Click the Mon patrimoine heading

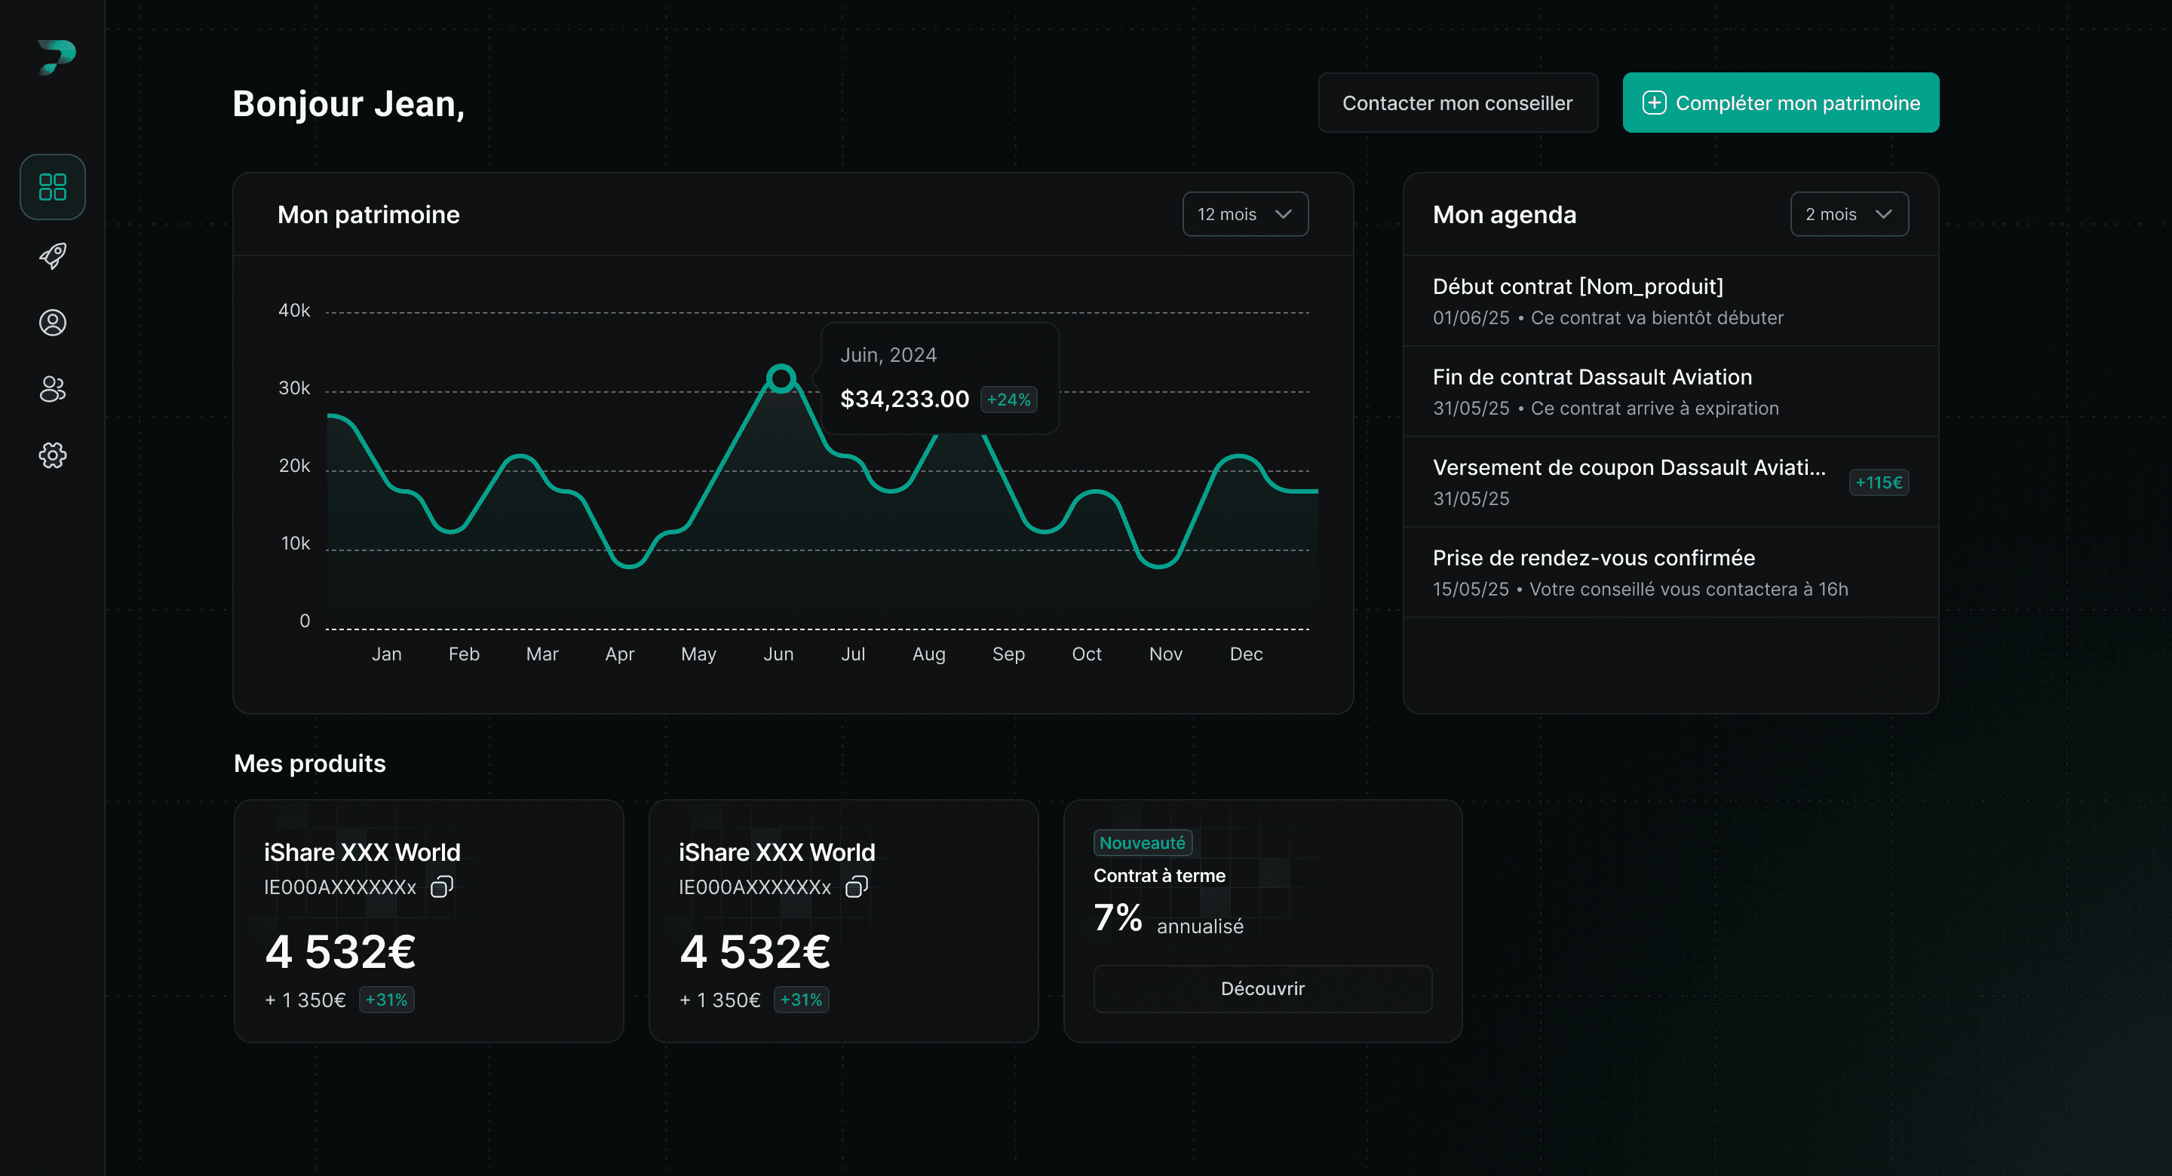point(369,215)
